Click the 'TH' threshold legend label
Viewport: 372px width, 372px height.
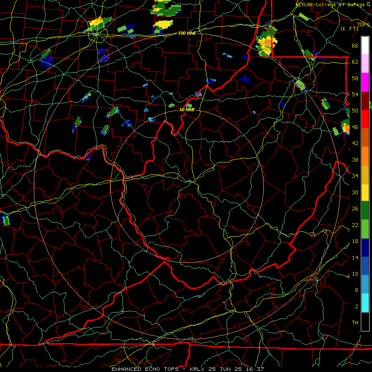(x=355, y=323)
